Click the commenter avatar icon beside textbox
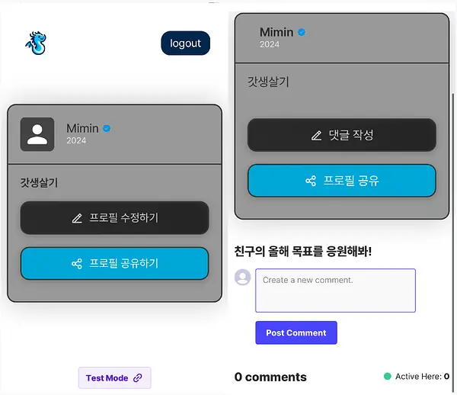 (242, 277)
